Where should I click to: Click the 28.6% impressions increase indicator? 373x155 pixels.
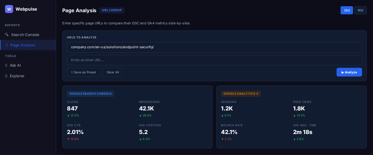pos(145,115)
